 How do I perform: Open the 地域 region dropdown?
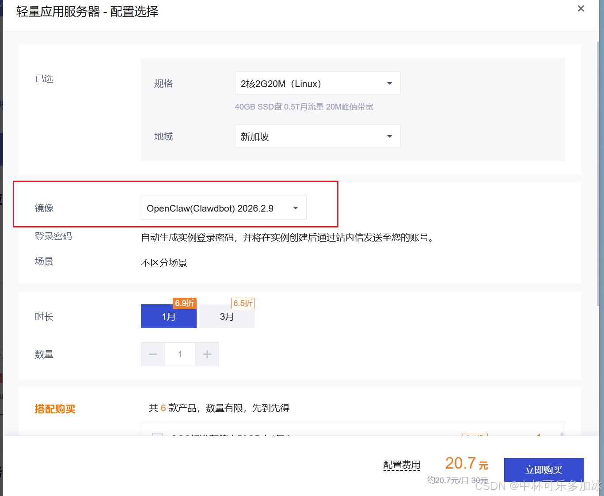coord(317,136)
